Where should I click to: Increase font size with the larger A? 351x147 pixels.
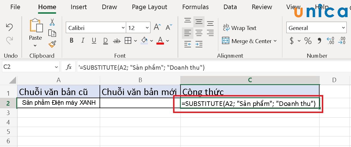157,28
